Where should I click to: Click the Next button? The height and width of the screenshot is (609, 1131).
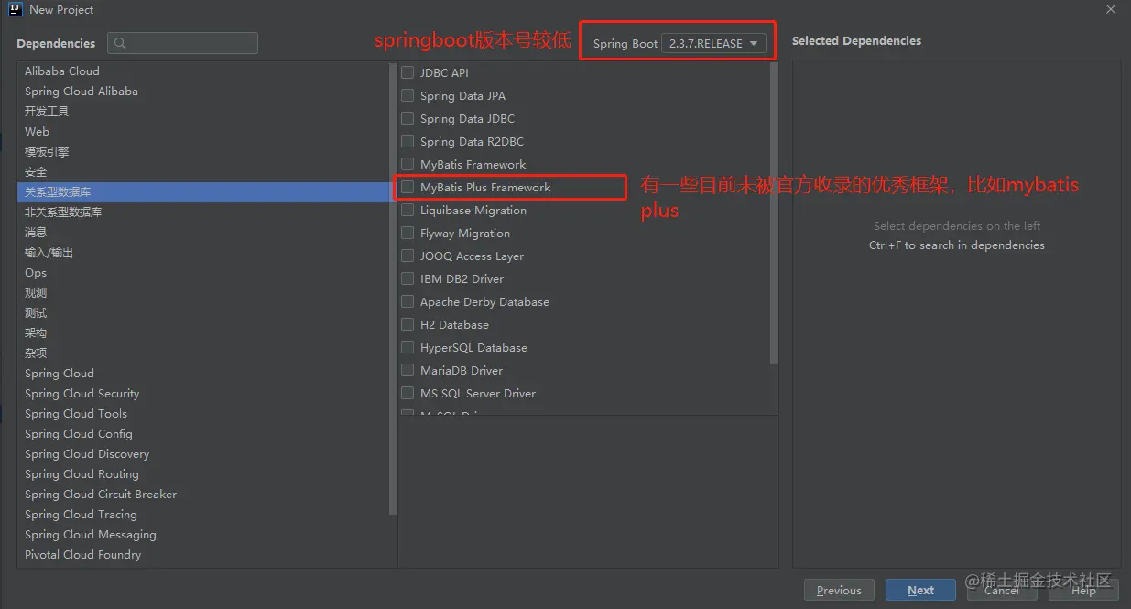(x=920, y=590)
